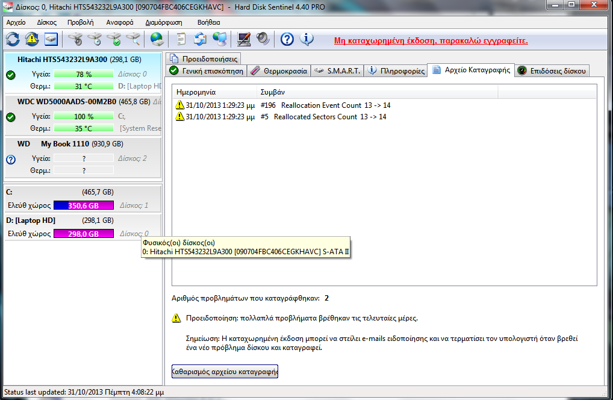
Task: Click the green check icon beside WDC disk
Action: point(11,117)
